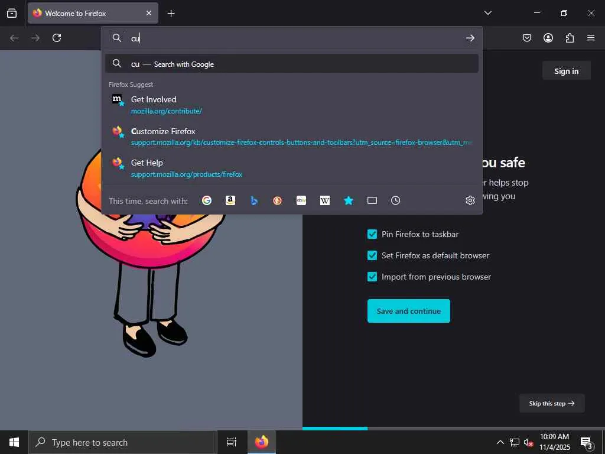Screen dimensions: 605x454
Task: Search this time with Amazon
Action: (x=230, y=200)
